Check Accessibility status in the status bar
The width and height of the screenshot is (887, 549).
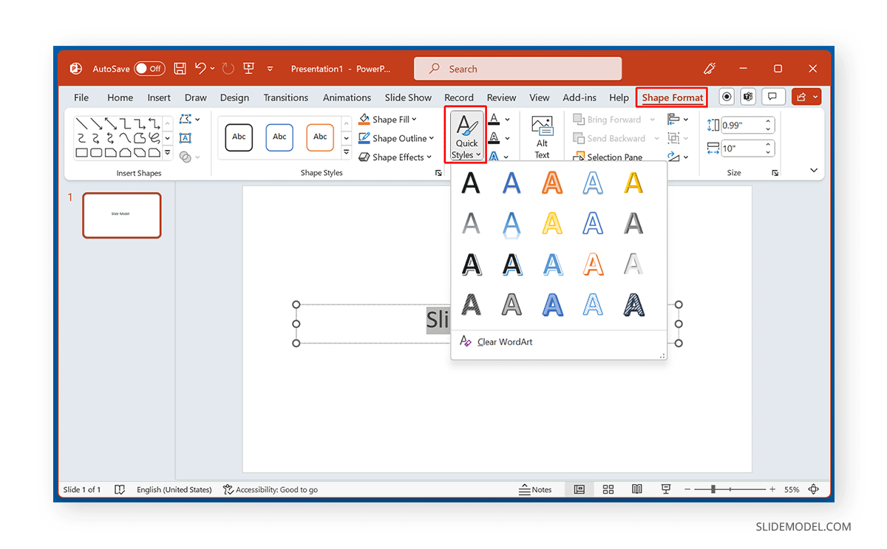click(273, 489)
